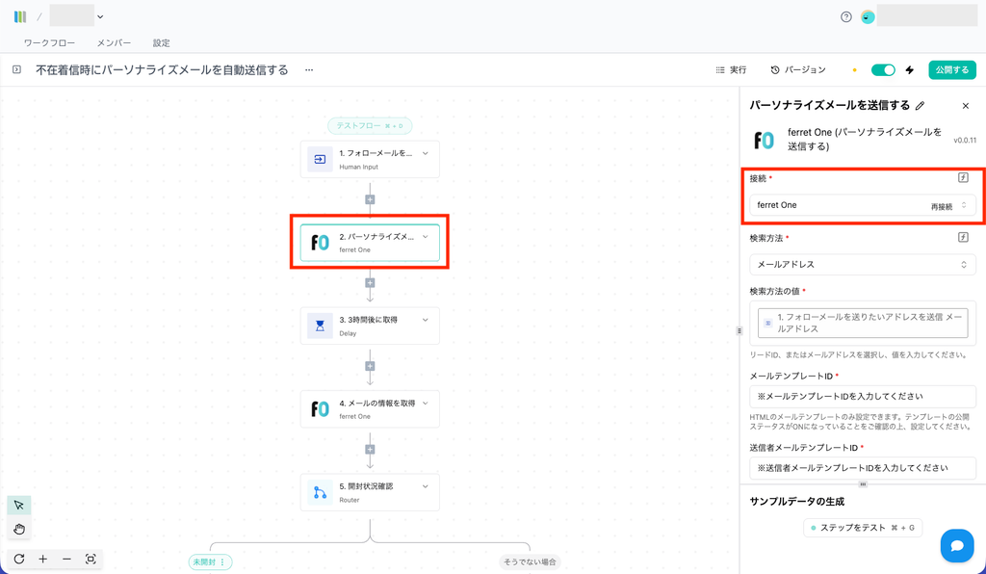Click the user avatar icon
This screenshot has height=574, width=986.
[x=868, y=17]
